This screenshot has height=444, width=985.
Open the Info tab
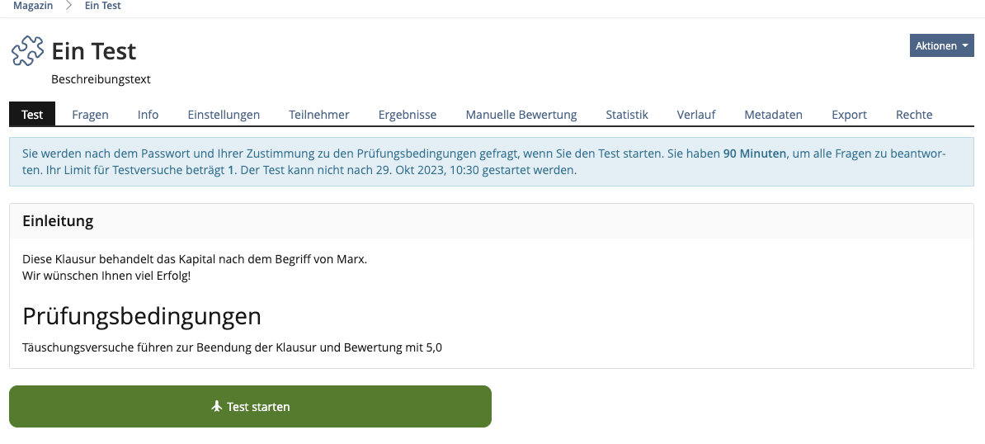click(x=148, y=115)
